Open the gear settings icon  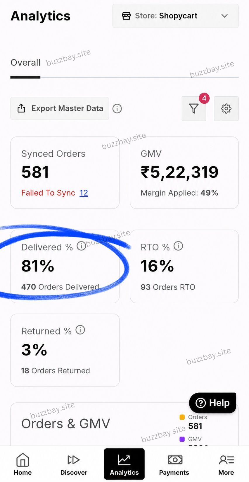coord(226,109)
